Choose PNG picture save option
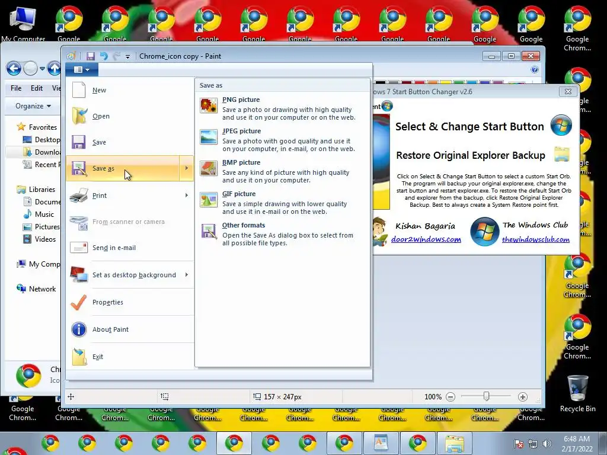607x455 pixels. pyautogui.click(x=282, y=108)
